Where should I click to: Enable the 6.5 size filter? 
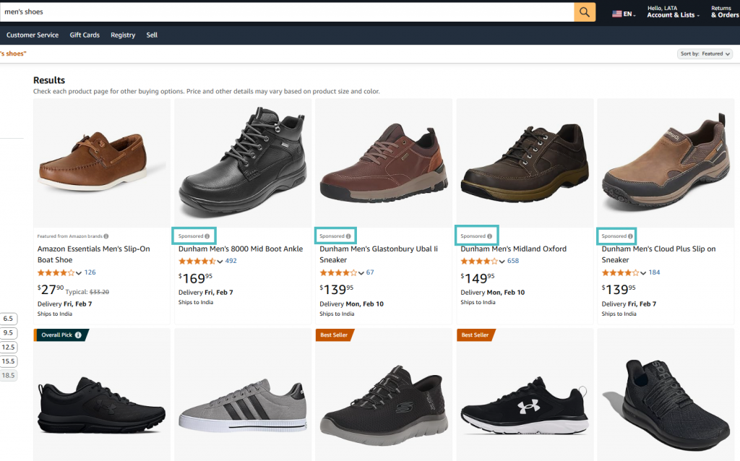9,319
